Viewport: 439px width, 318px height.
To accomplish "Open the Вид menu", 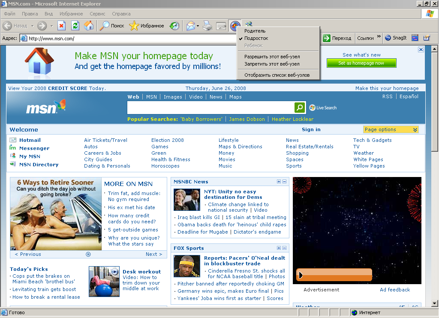I will click(x=48, y=14).
